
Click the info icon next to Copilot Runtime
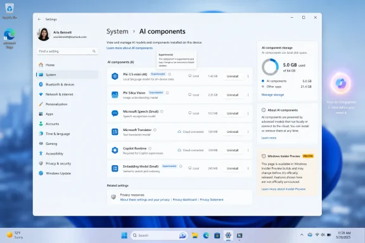pyautogui.click(x=150, y=148)
